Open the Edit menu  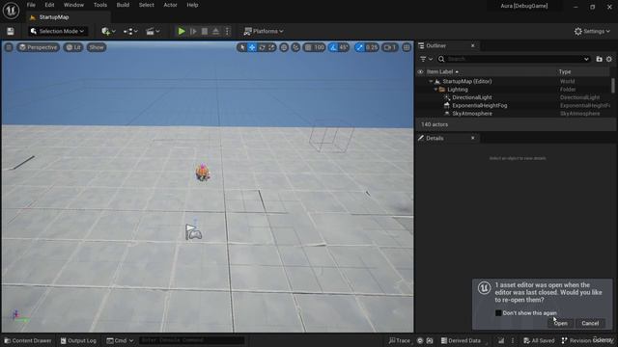pyautogui.click(x=49, y=5)
